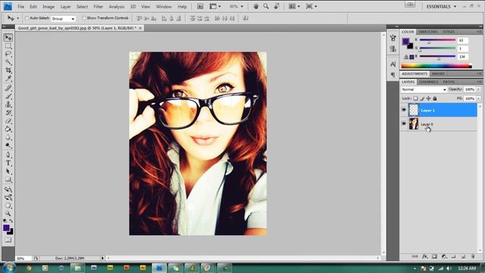This screenshot has width=485, height=273.
Task: Open the File menu
Action: click(20, 7)
